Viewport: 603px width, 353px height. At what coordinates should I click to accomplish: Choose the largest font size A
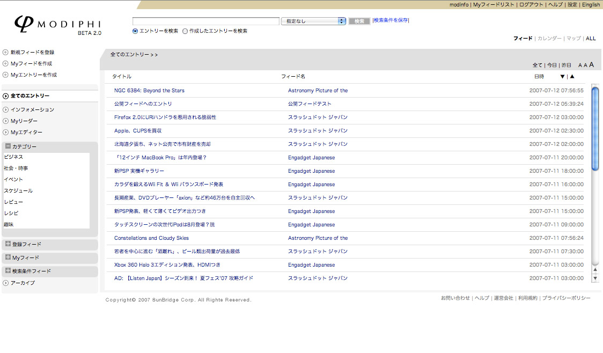(x=592, y=65)
